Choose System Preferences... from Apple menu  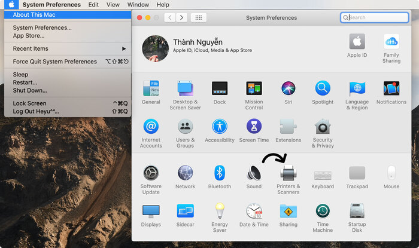pyautogui.click(x=68, y=27)
